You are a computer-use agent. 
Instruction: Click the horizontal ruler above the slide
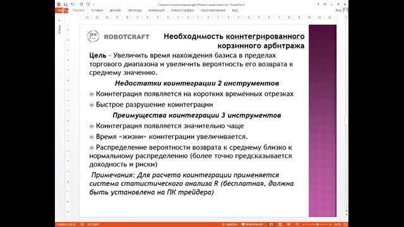pyautogui.click(x=208, y=18)
